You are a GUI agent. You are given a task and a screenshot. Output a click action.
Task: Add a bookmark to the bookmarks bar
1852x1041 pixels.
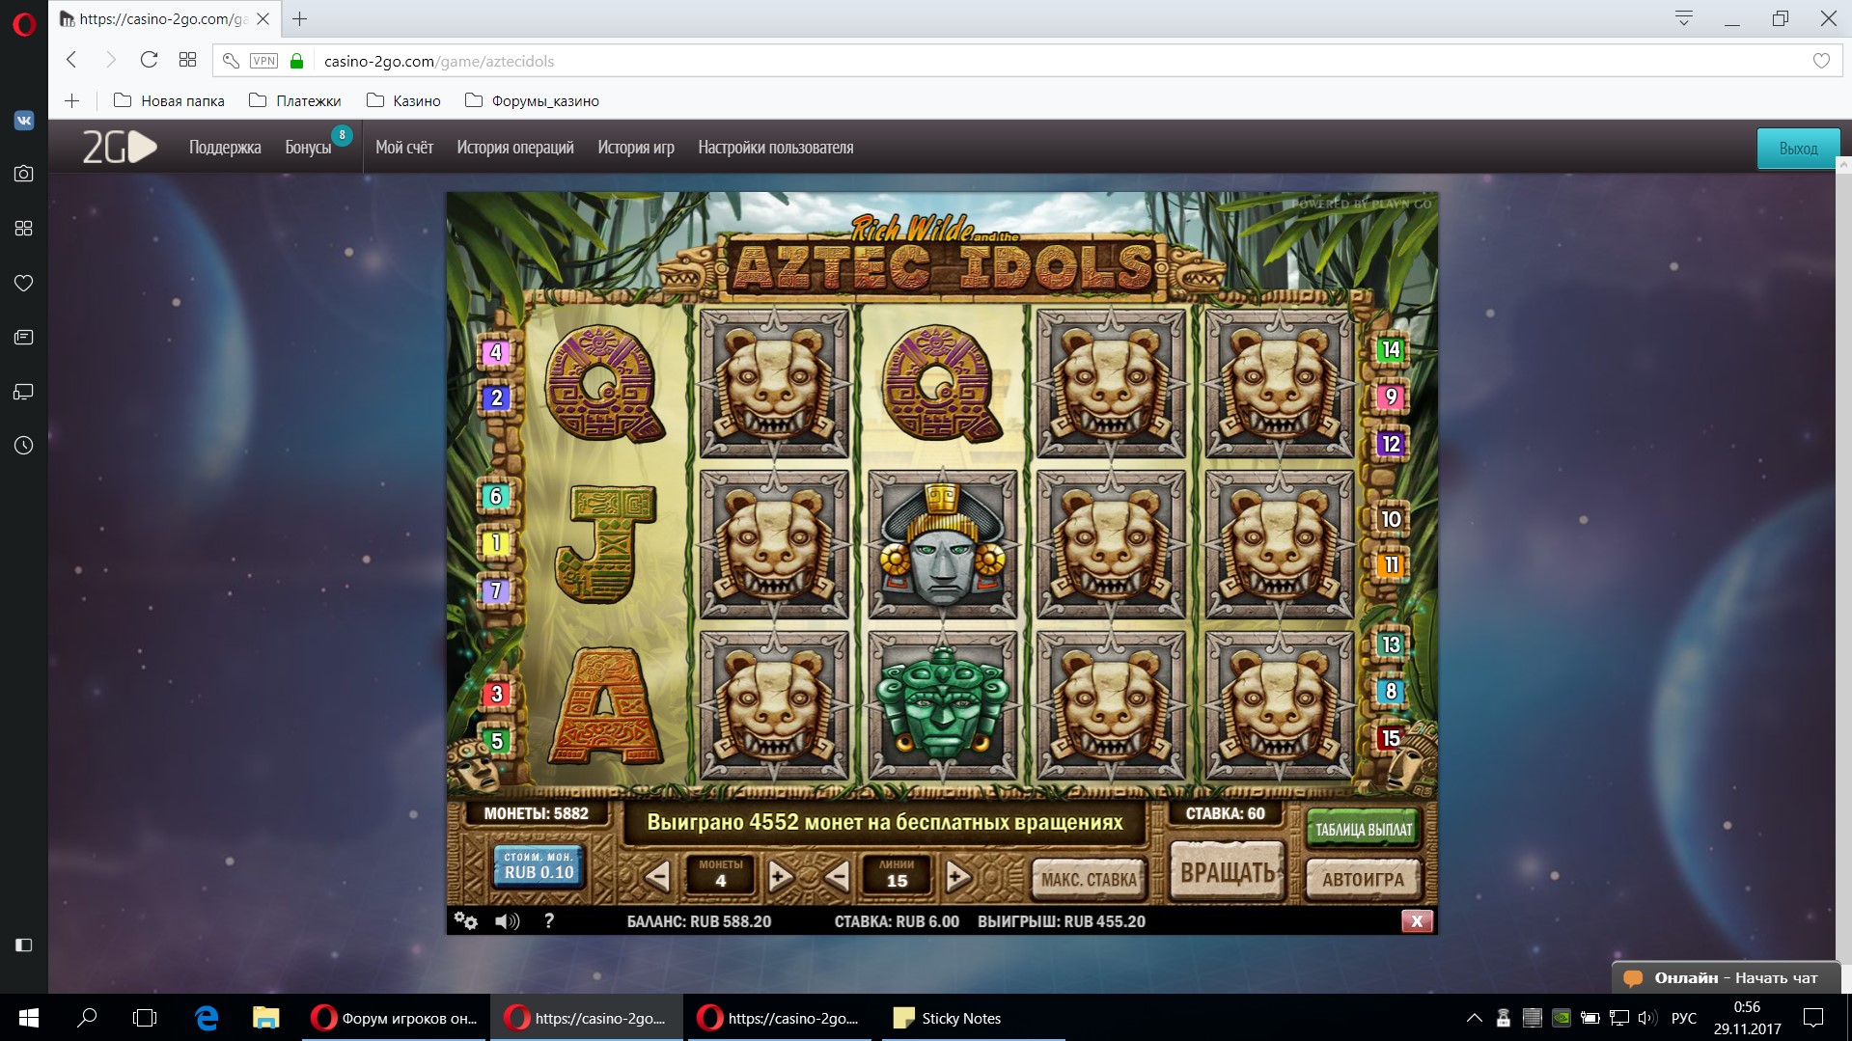point(71,100)
